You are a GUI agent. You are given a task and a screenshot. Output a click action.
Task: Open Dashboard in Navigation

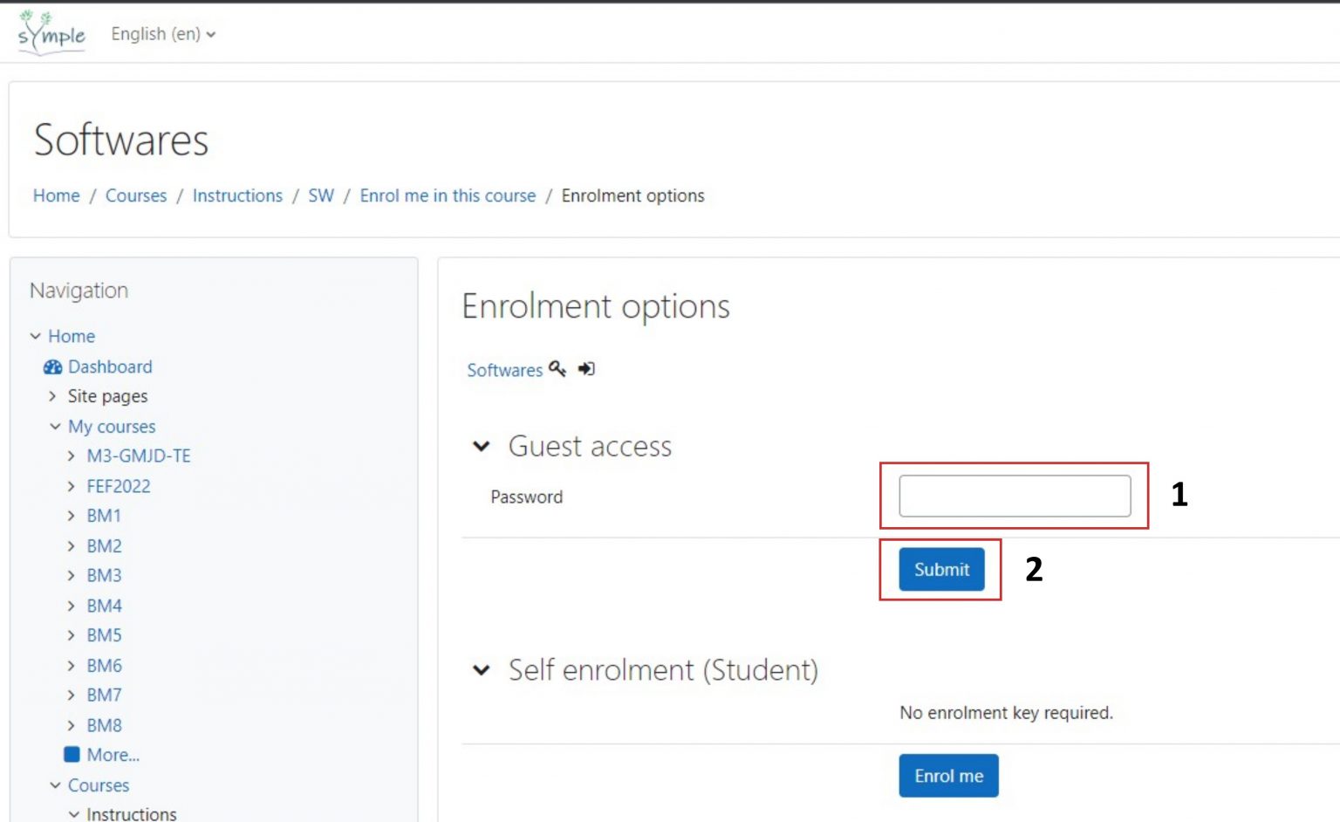[110, 366]
